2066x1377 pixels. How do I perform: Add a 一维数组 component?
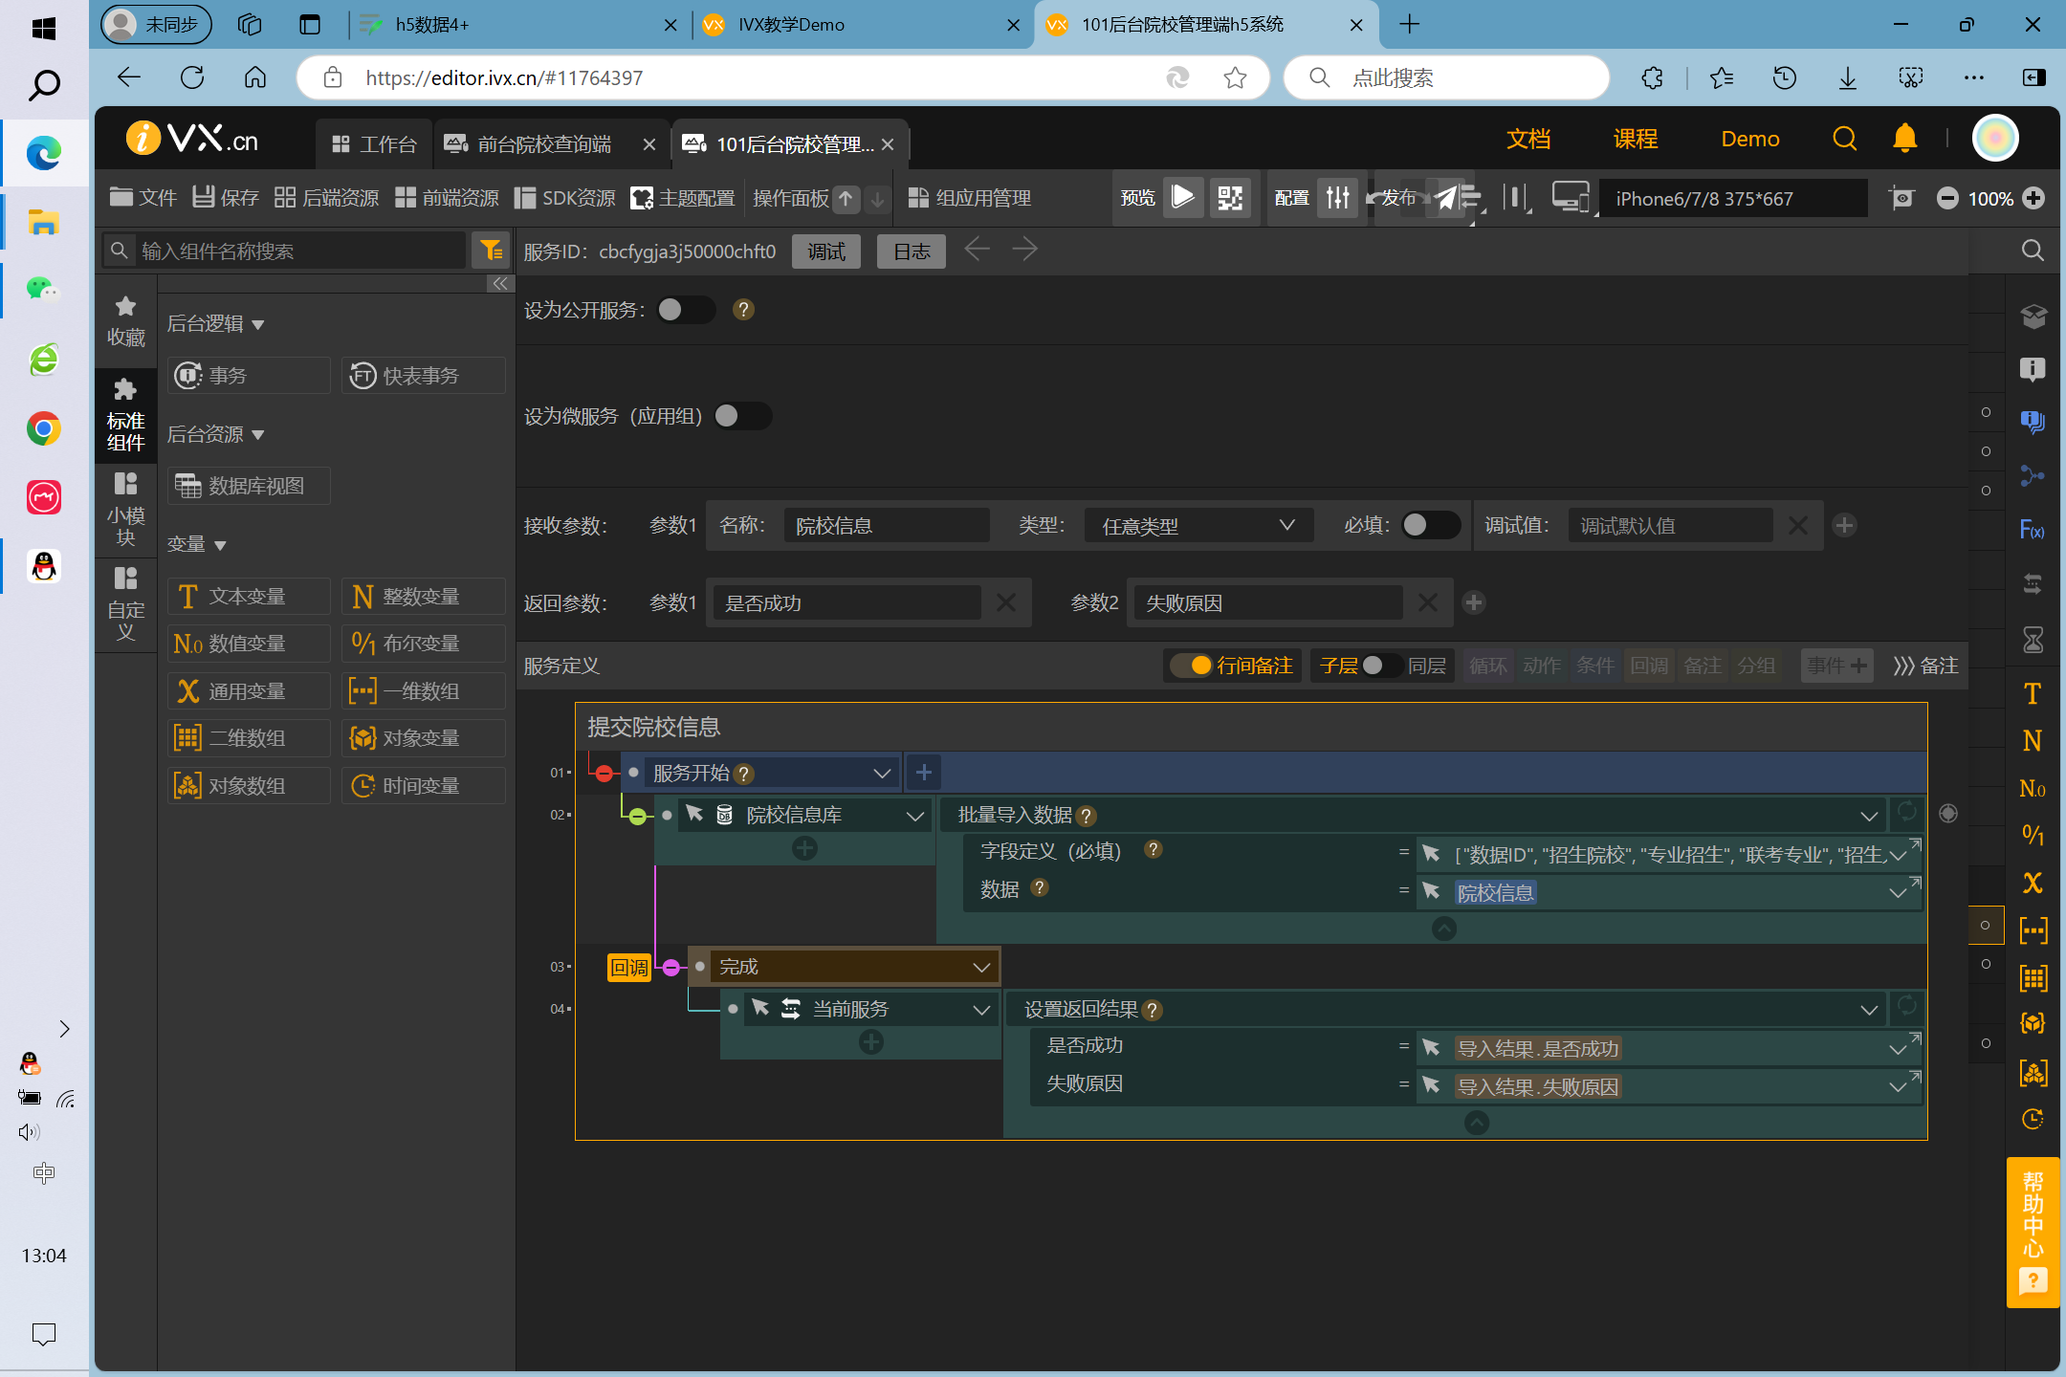(x=423, y=690)
